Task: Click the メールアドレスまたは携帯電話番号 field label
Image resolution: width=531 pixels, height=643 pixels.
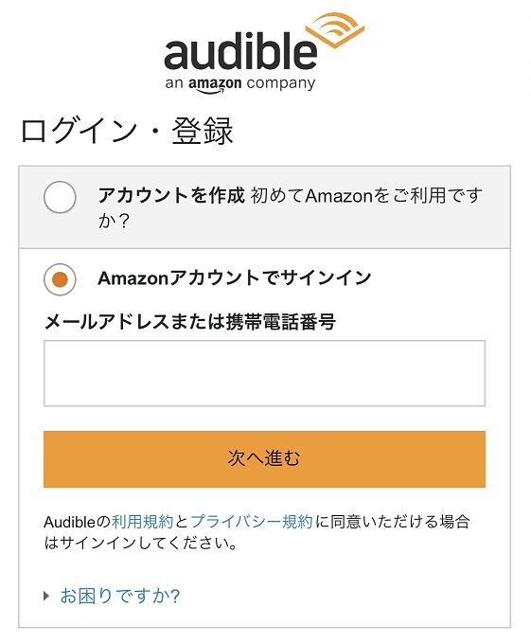Action: [x=189, y=322]
